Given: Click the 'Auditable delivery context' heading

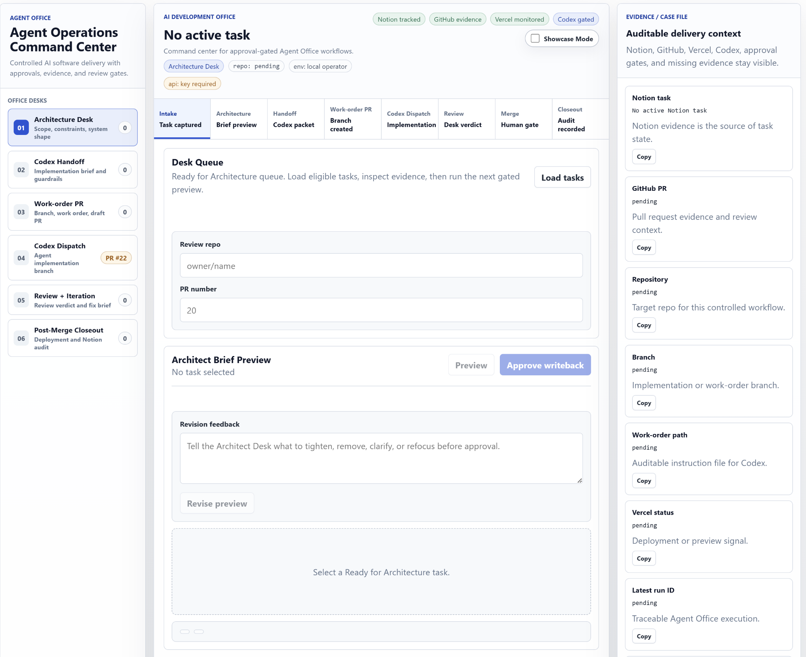Looking at the screenshot, I should [683, 33].
